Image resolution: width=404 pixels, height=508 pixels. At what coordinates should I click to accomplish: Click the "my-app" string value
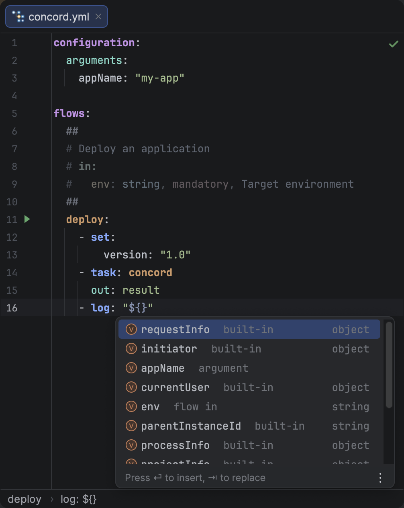pyautogui.click(x=159, y=78)
